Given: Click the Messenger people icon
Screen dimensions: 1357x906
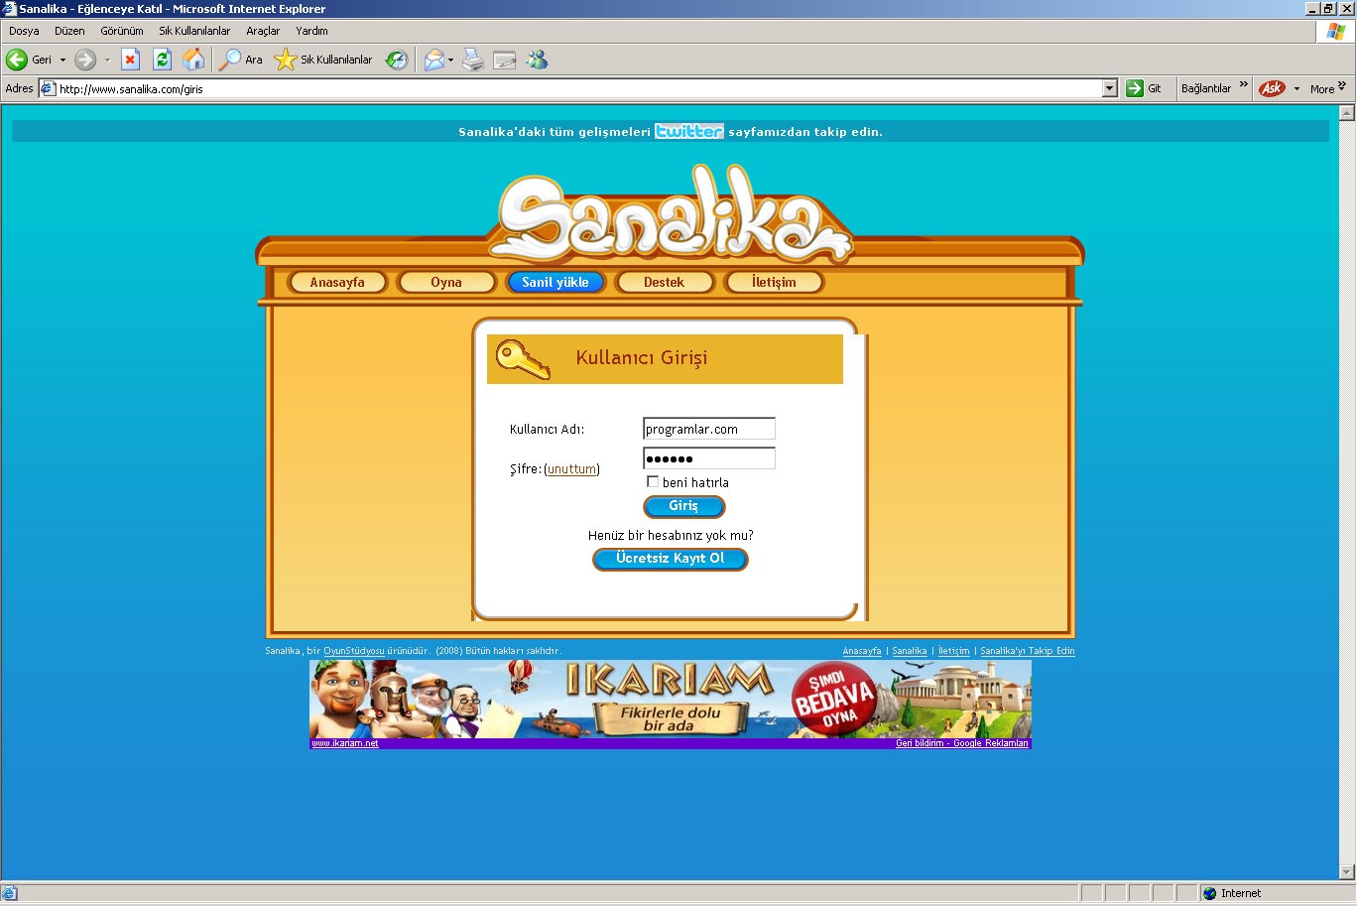Looking at the screenshot, I should tap(538, 60).
